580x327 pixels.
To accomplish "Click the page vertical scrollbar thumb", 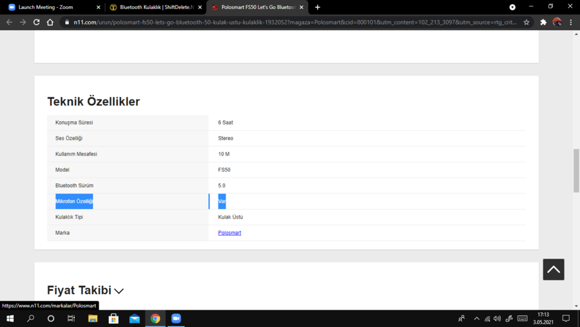I will pos(576,170).
